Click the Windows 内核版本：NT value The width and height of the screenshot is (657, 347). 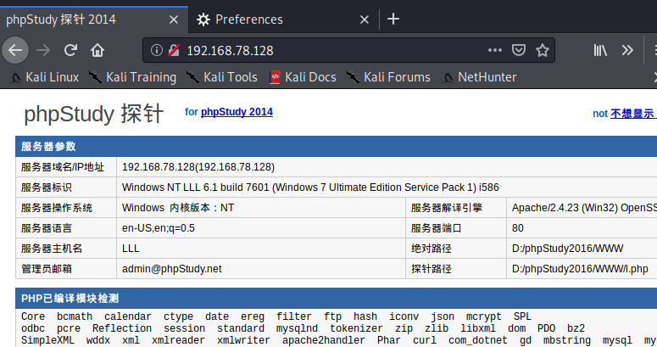(x=178, y=208)
